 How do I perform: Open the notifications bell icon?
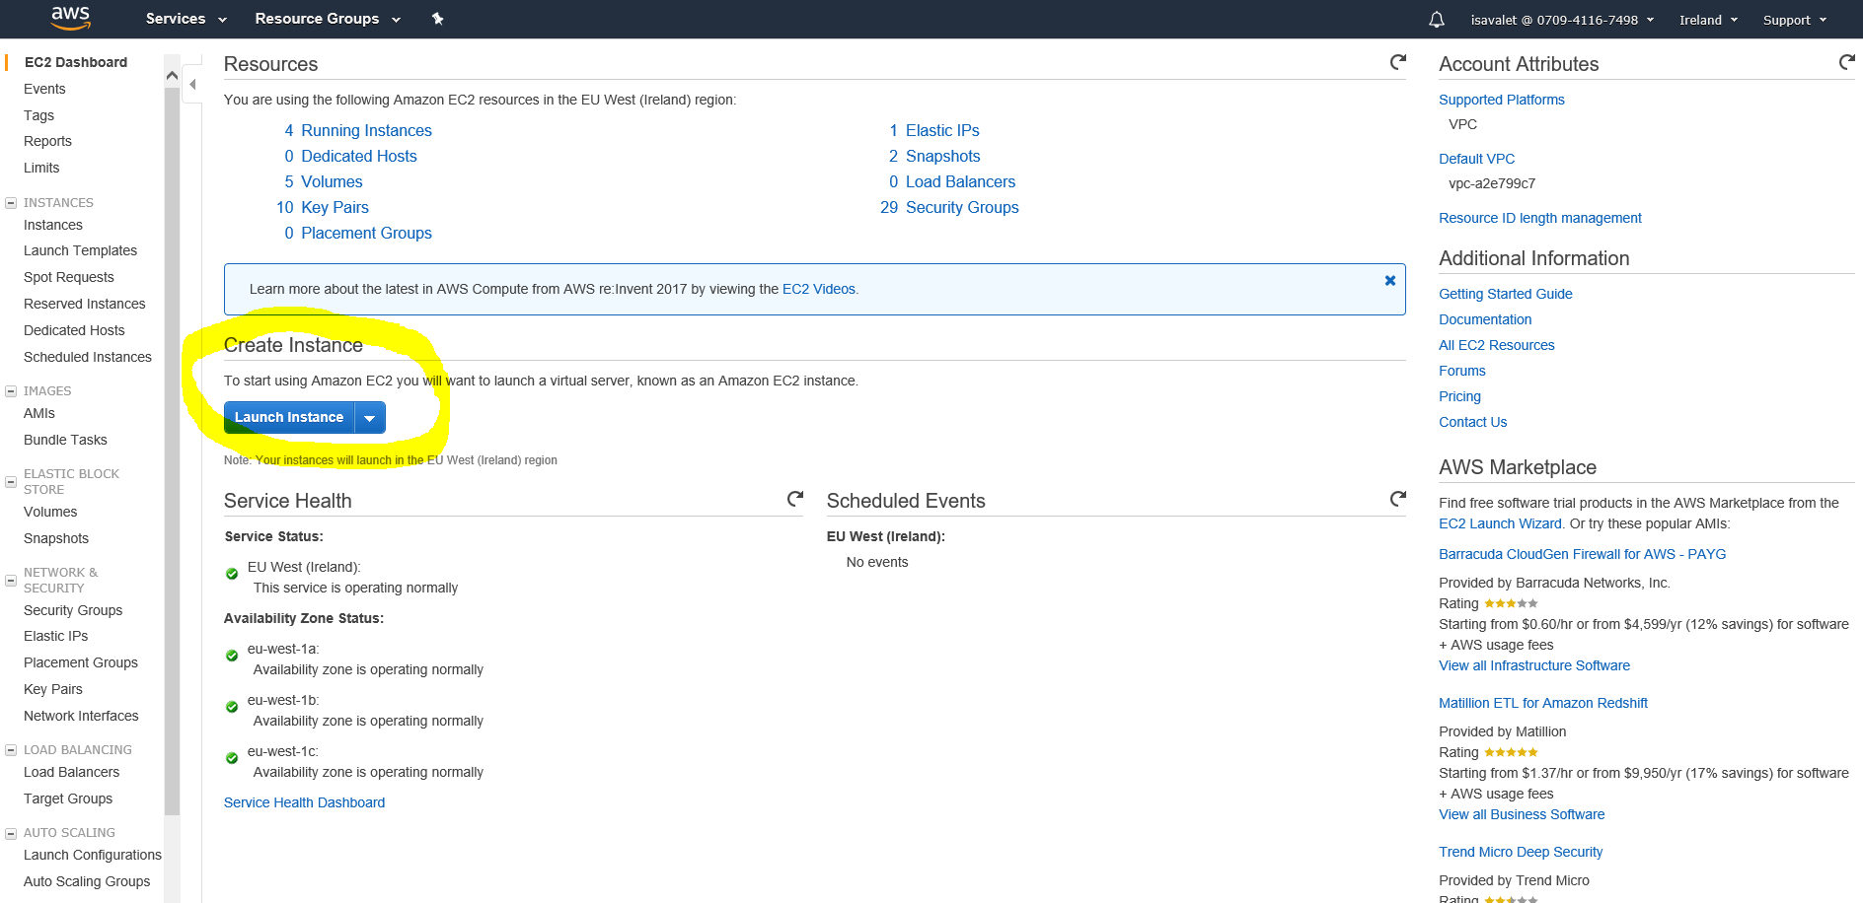[1437, 20]
